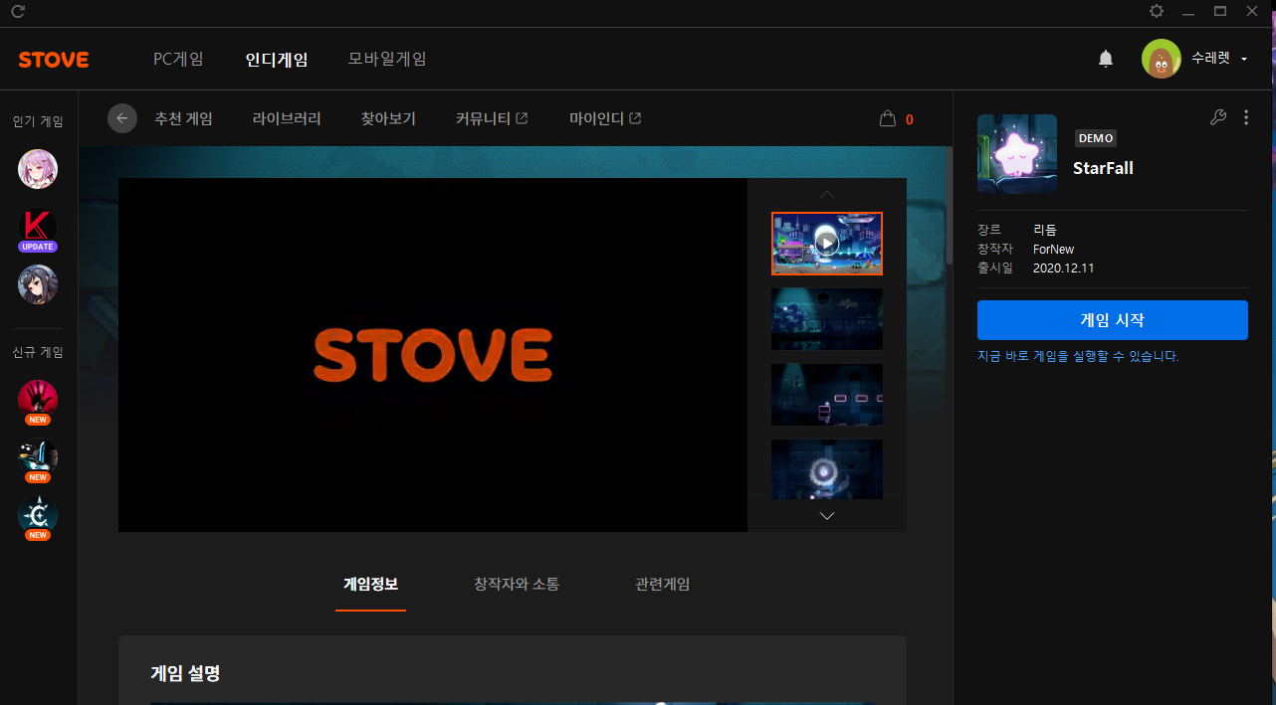Select the fourth screenshot thumbnail
Viewport: 1276px width, 705px height.
(827, 469)
